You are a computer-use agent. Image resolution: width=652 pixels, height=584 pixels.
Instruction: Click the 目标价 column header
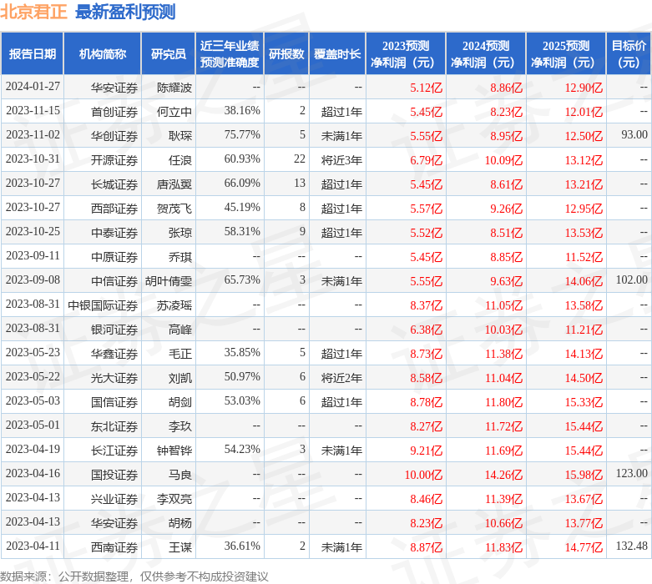629,54
